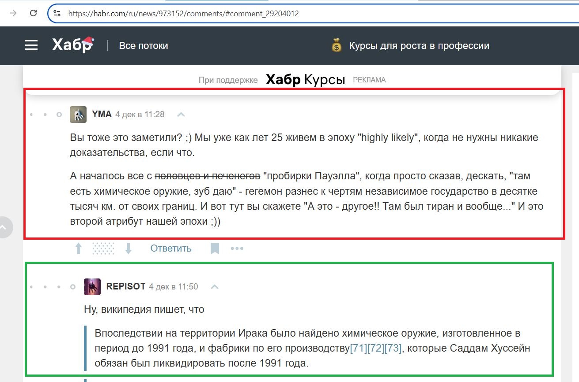Click the money bag courses icon
Image resolution: width=579 pixels, height=382 pixels.
click(336, 45)
